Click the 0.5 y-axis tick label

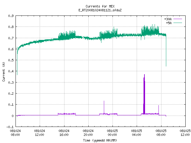[11, 60]
